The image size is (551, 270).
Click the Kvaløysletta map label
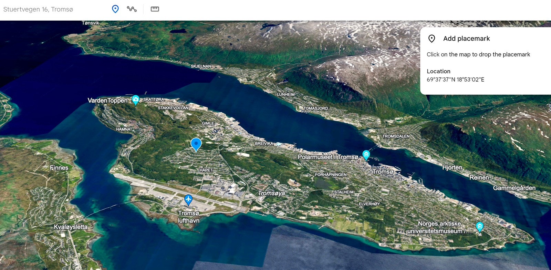[71, 227]
